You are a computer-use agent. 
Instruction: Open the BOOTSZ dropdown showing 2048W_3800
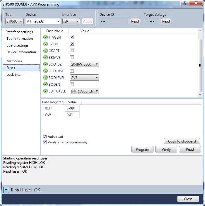(x=85, y=64)
